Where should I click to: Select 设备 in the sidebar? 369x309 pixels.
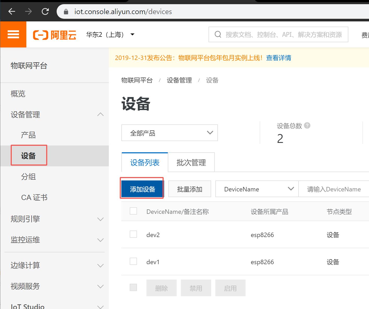point(29,155)
